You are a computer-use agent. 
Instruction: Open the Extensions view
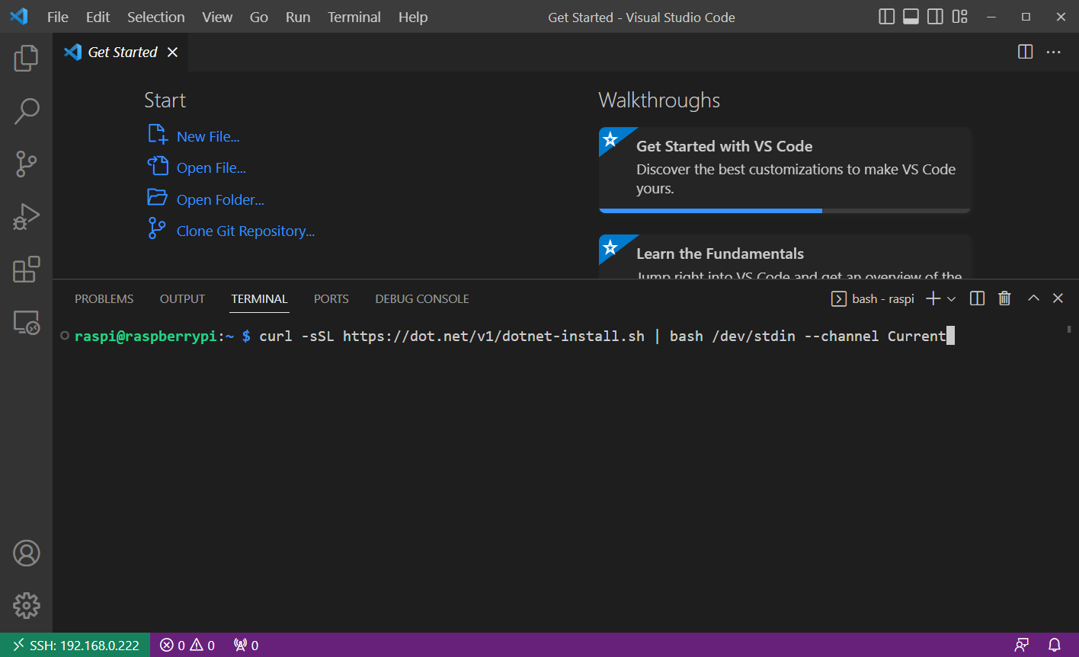tap(26, 269)
